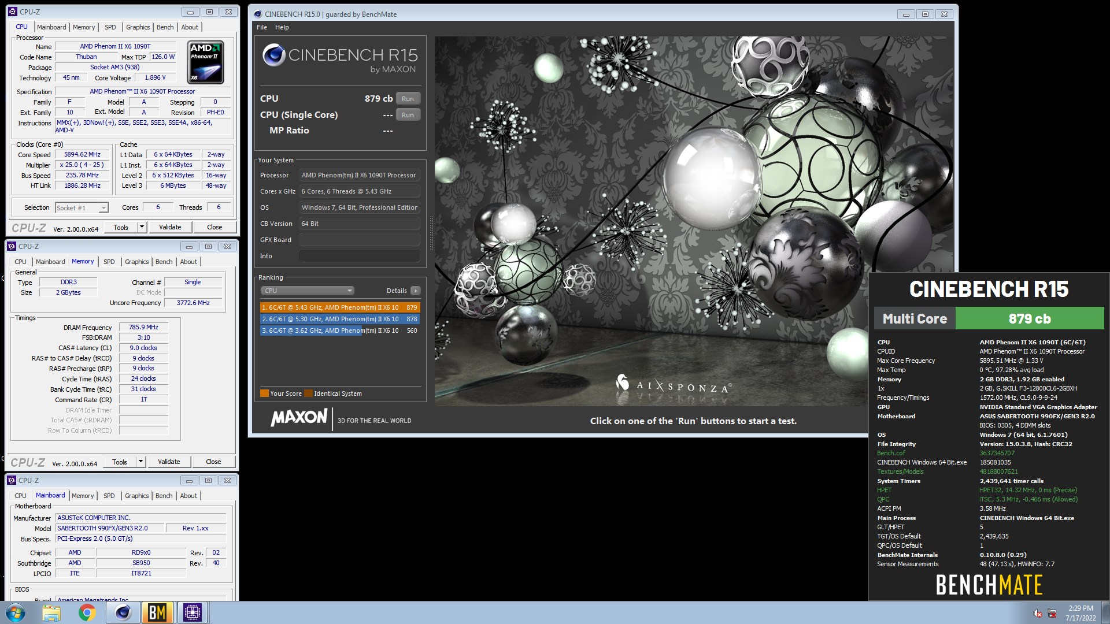Click the Identical System legend swatch
This screenshot has width=1110, height=624.
(309, 393)
